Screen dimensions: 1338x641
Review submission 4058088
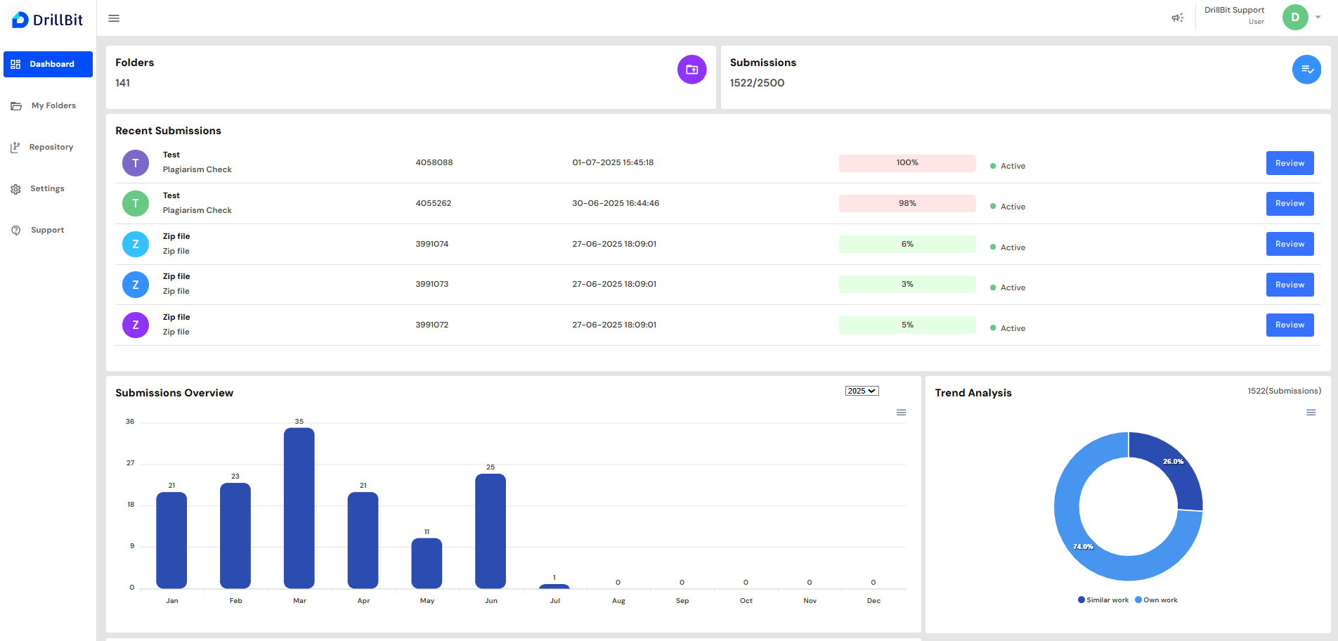point(1290,163)
